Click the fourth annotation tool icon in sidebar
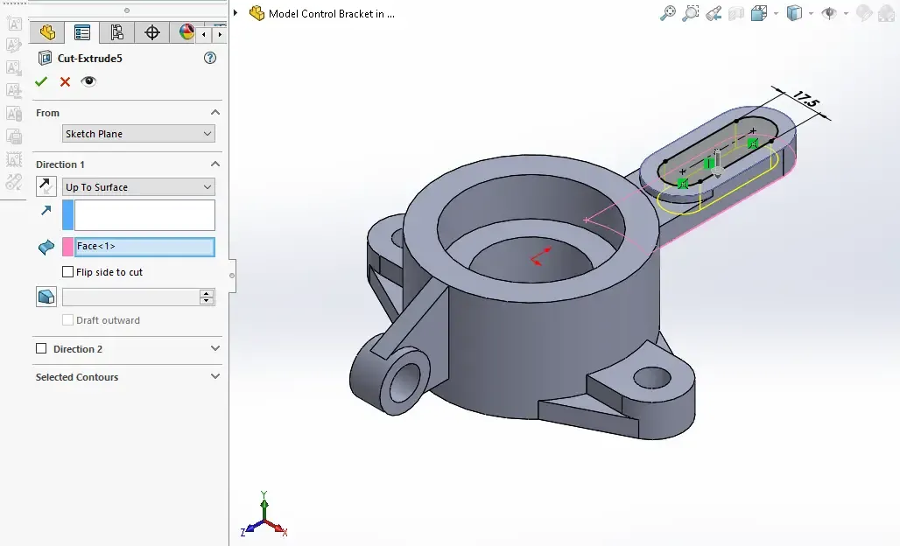The height and width of the screenshot is (546, 900). [14, 90]
